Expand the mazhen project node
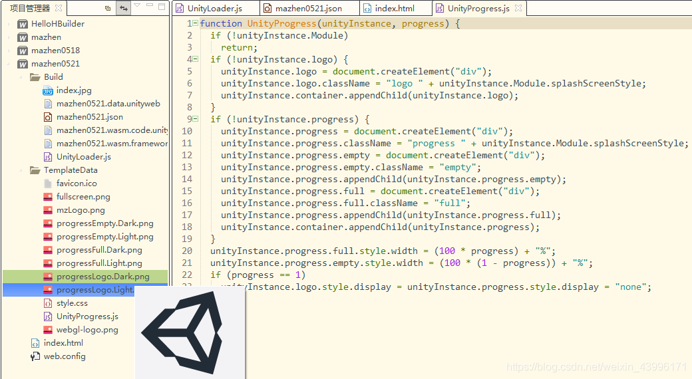 [x=9, y=37]
